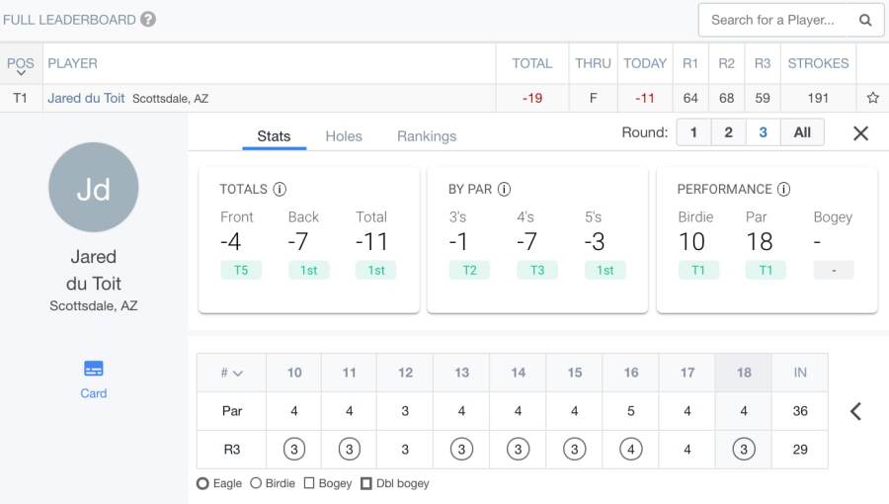Viewport: 889px width, 504px height.
Task: Open Jared du Toit player link
Action: tap(87, 98)
